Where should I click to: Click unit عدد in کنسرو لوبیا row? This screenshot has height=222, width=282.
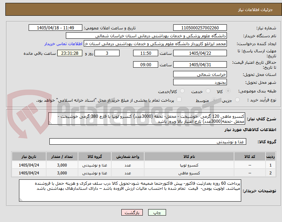(128, 165)
